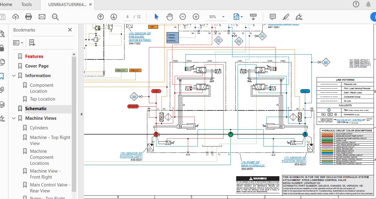Open notifications bell icon
This screenshot has width=376, height=199.
[x=368, y=4]
